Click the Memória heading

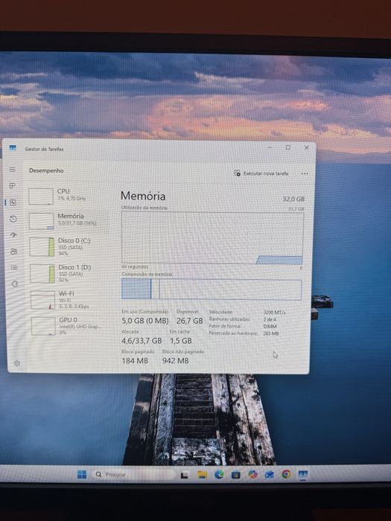click(x=143, y=196)
